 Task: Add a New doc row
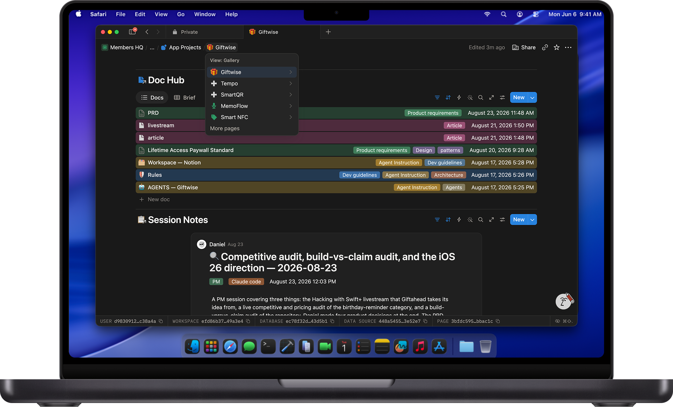pyautogui.click(x=155, y=199)
